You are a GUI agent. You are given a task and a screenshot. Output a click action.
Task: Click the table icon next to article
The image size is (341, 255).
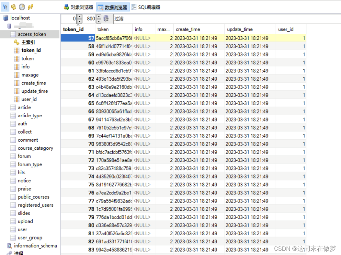(x=13, y=107)
